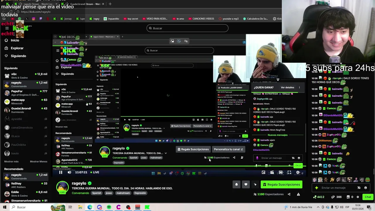Screen dimensions: 375x211
Task: Open Kick app icon on taskbar
Action: (147, 207)
